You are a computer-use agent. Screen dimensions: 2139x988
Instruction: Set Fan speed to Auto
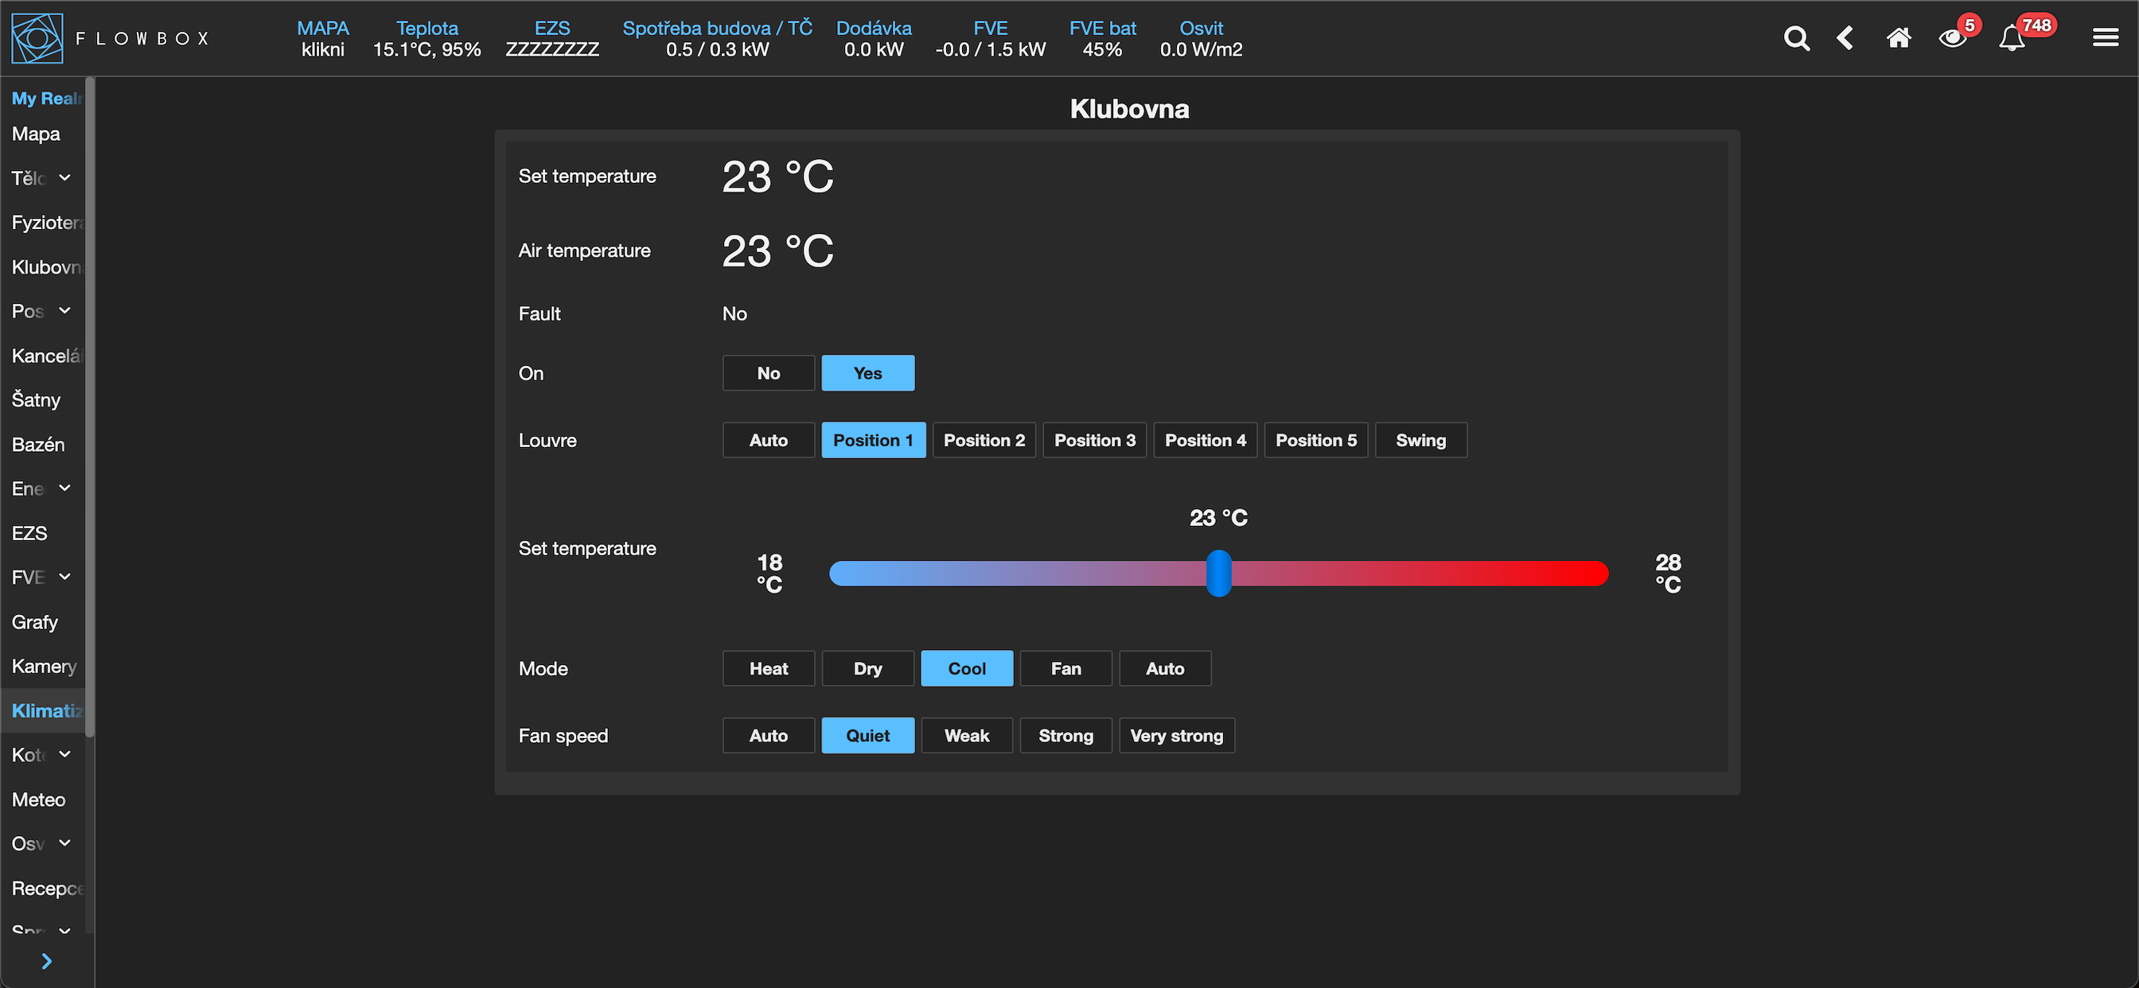click(x=768, y=736)
